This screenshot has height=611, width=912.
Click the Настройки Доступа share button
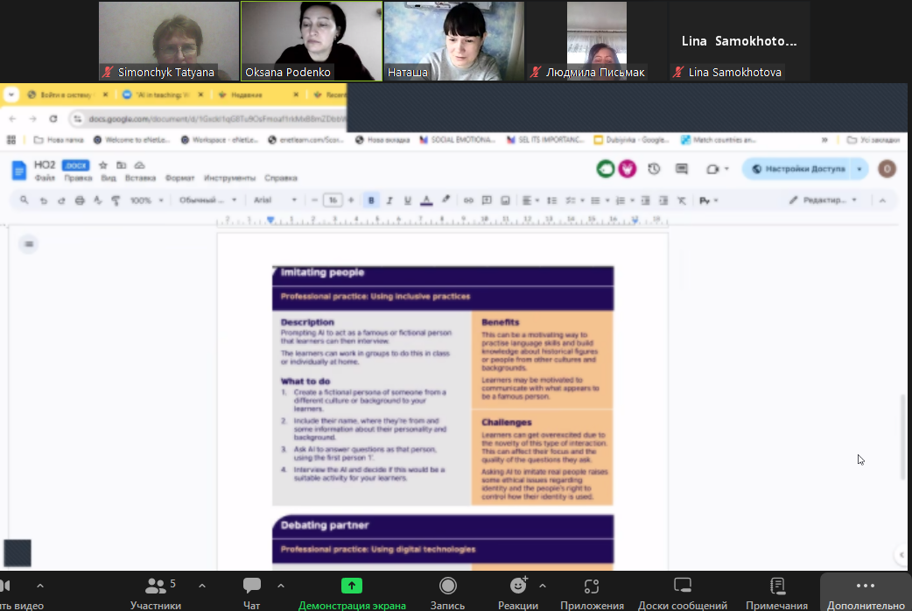click(797, 169)
